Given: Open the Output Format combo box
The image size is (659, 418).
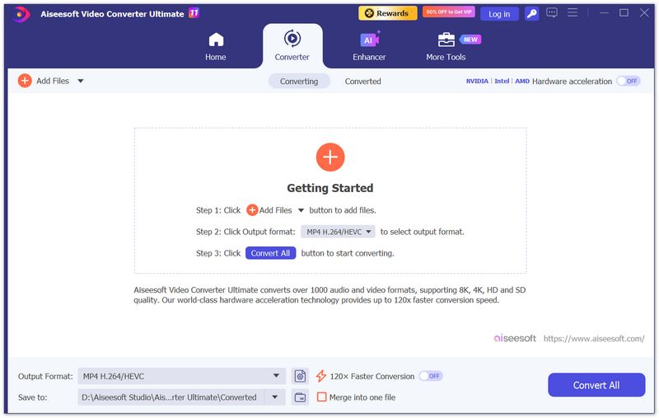Looking at the screenshot, I should coord(181,377).
